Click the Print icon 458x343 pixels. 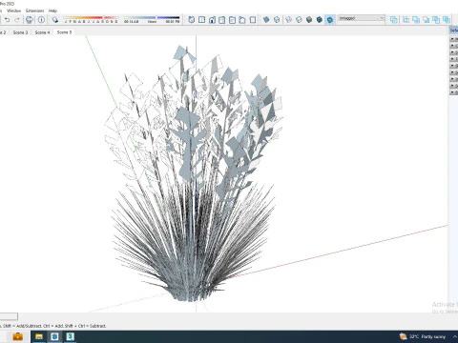tap(30, 20)
